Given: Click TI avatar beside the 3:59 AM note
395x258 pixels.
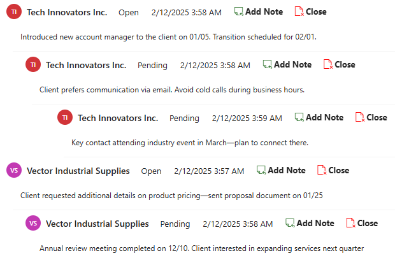Looking at the screenshot, I should [x=64, y=118].
